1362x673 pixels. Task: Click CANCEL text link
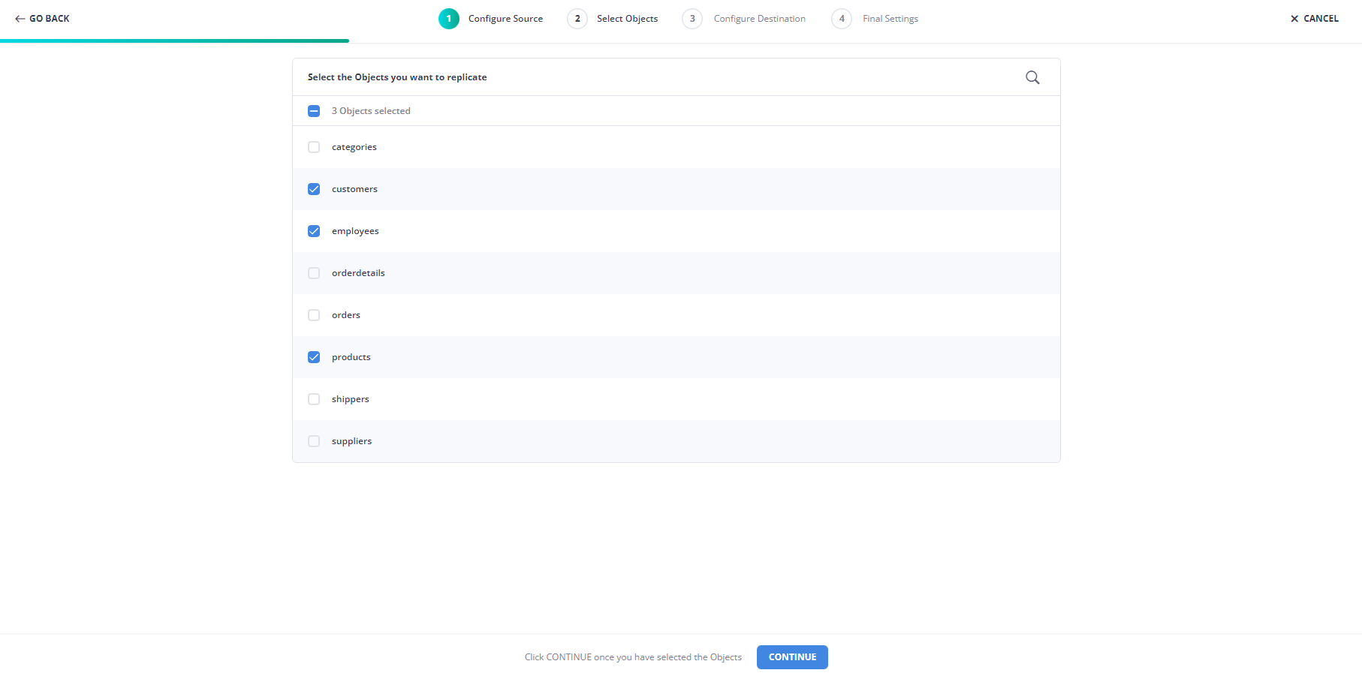1321,19
